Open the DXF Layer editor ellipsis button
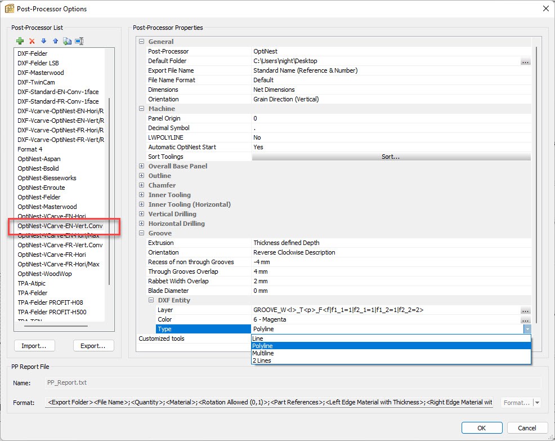This screenshot has height=441, width=555. click(x=525, y=310)
